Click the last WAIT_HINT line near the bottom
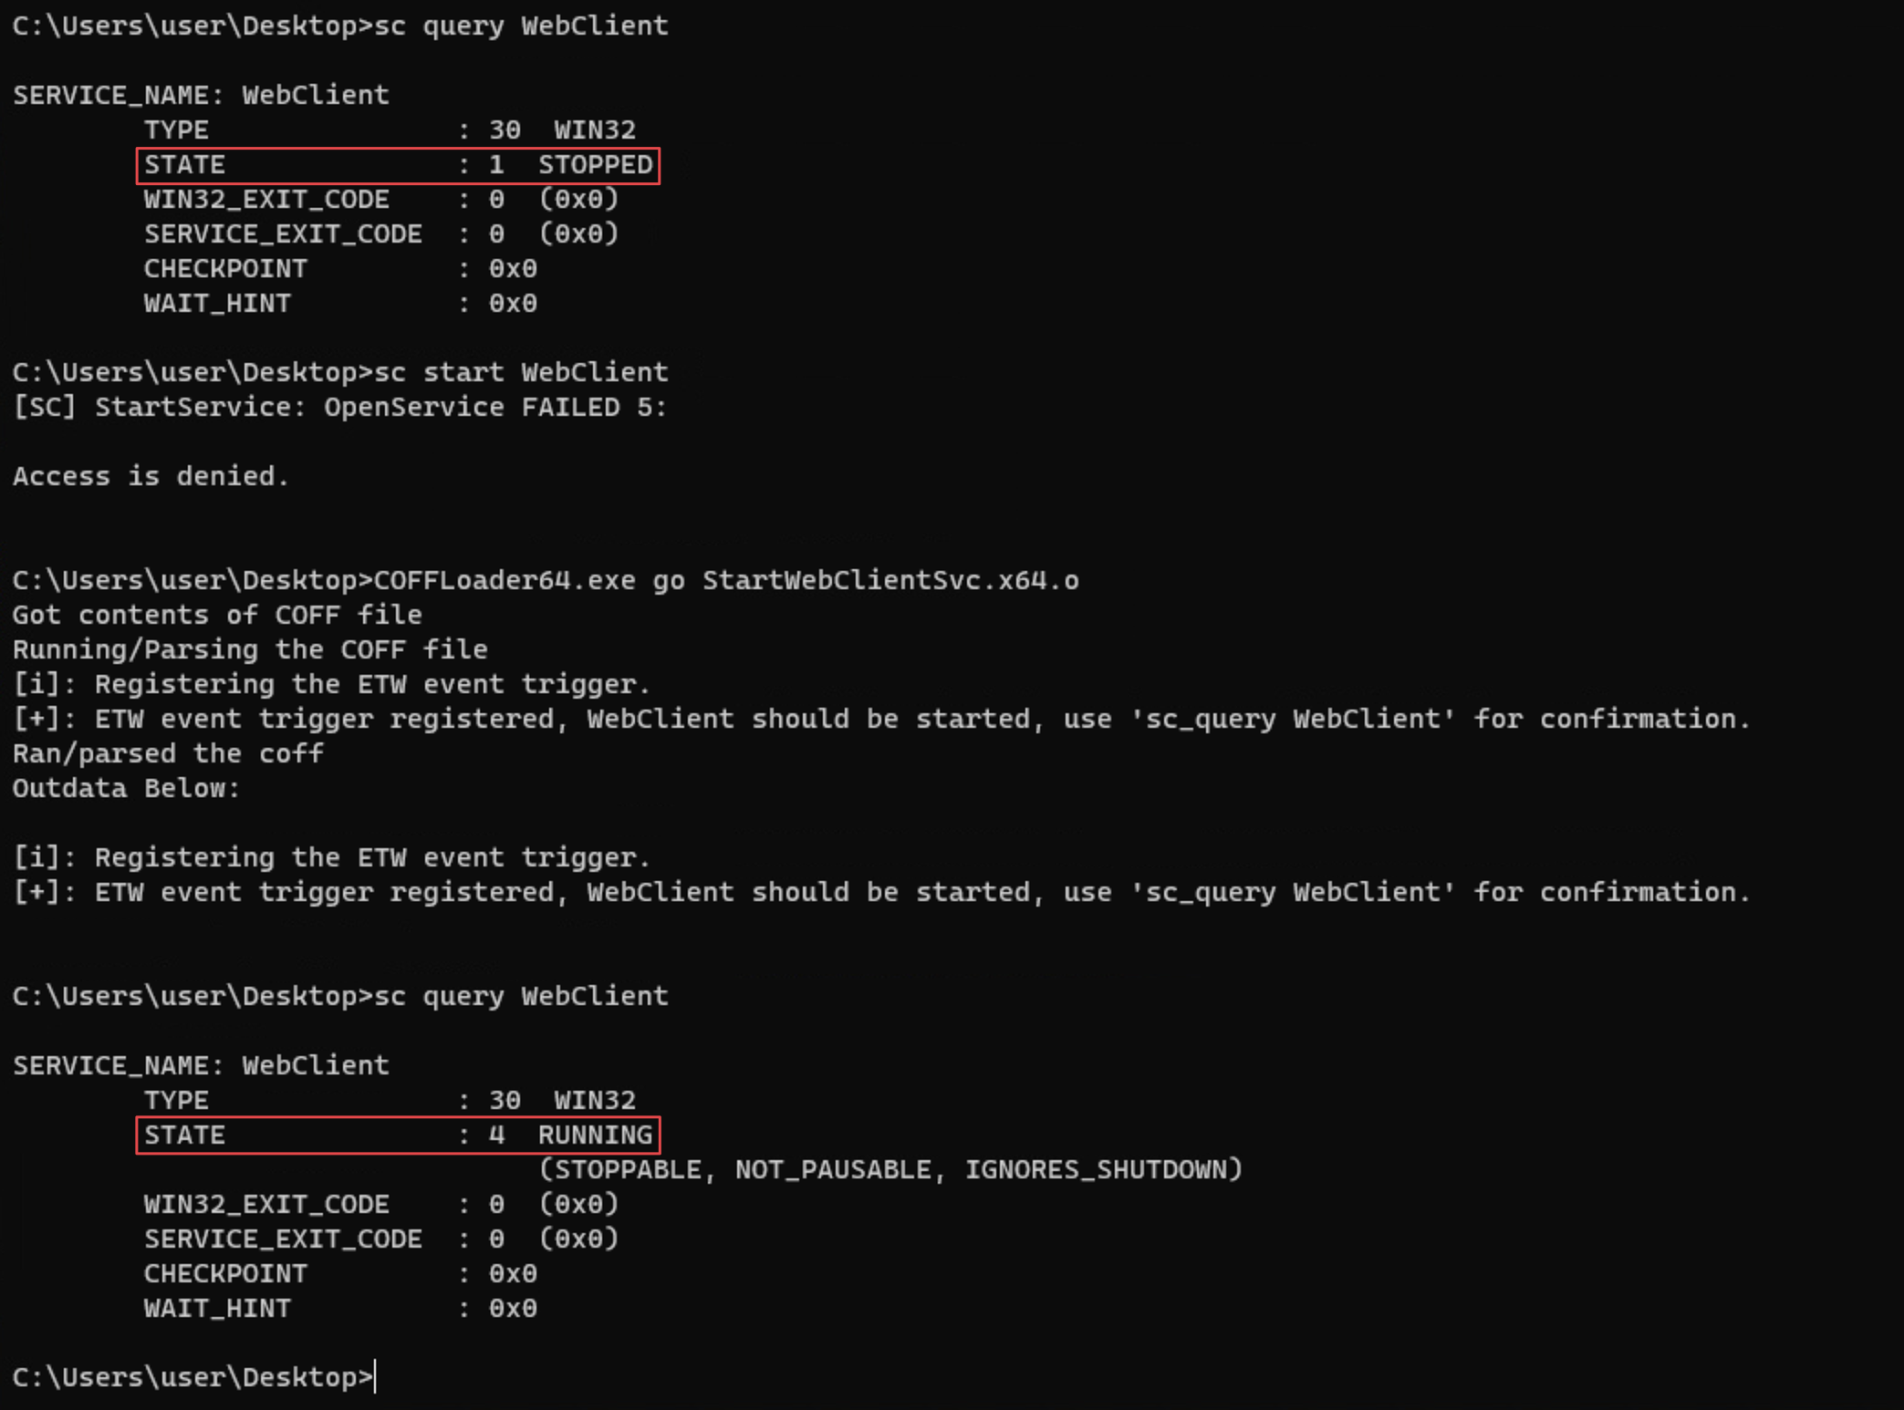The height and width of the screenshot is (1410, 1904). (339, 1309)
